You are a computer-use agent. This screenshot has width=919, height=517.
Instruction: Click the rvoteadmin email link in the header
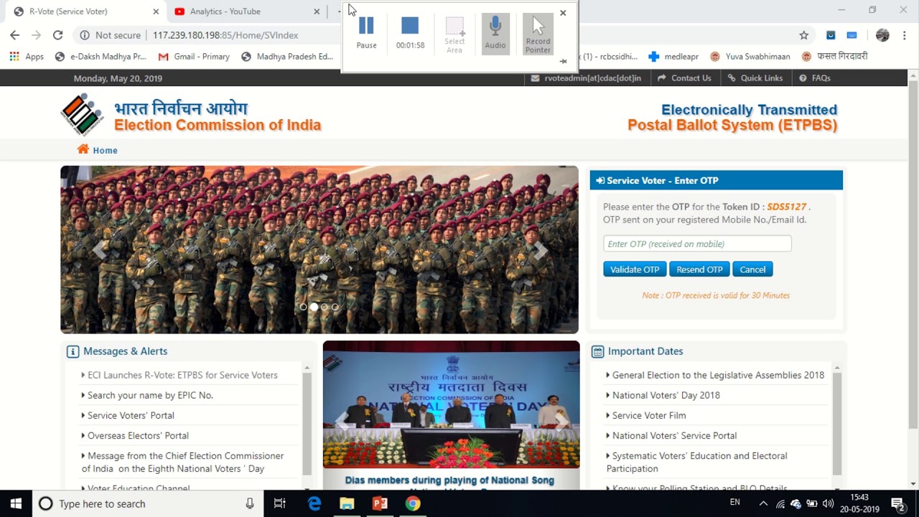(586, 78)
